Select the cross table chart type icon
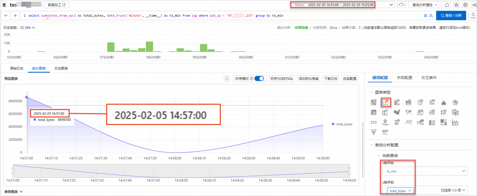 tap(374, 112)
